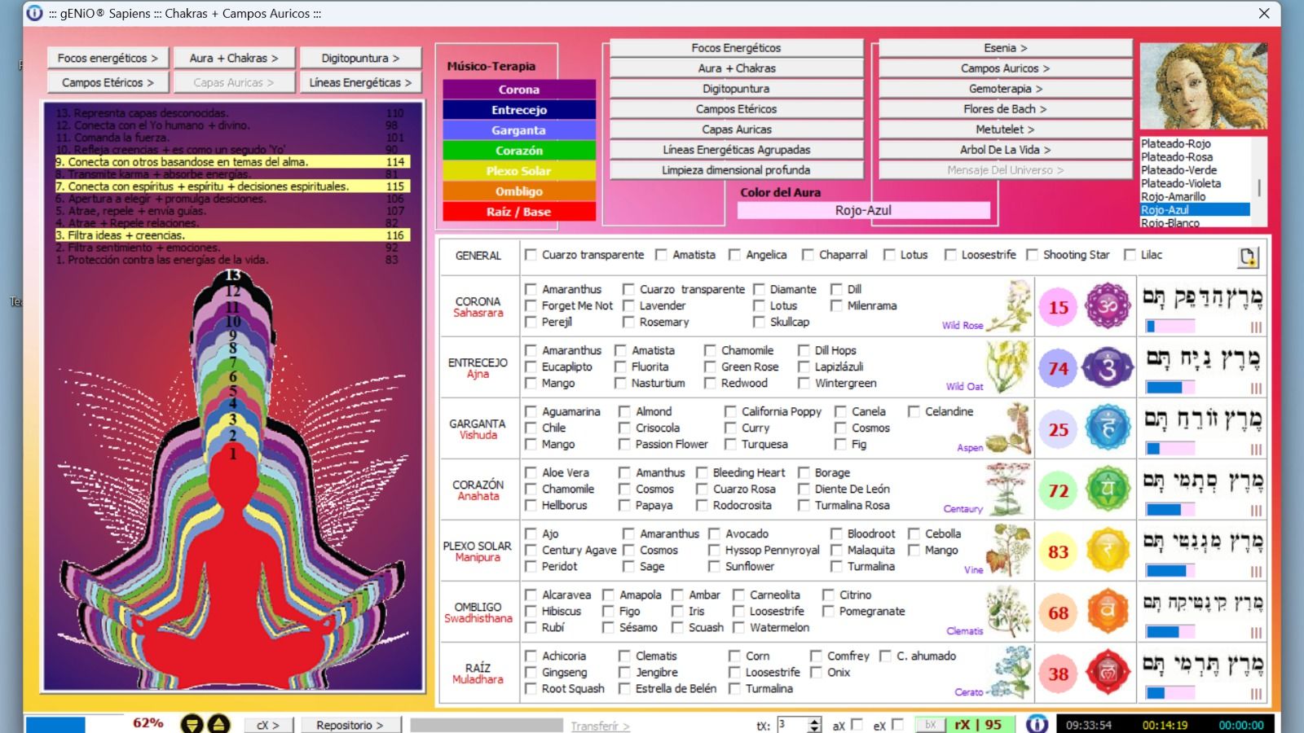This screenshot has height=733, width=1304.
Task: Click the yellow circle showing 83
Action: click(x=1058, y=551)
